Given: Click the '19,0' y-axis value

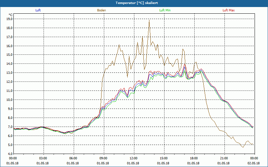Looking at the screenshot, I should [x=9, y=19].
